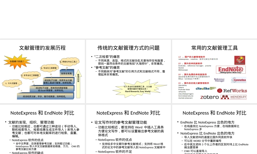Viewport: 257px width, 154px height.
Task: Click the cloud callout '4. 网络化专业工具'
Action: click(x=69, y=62)
